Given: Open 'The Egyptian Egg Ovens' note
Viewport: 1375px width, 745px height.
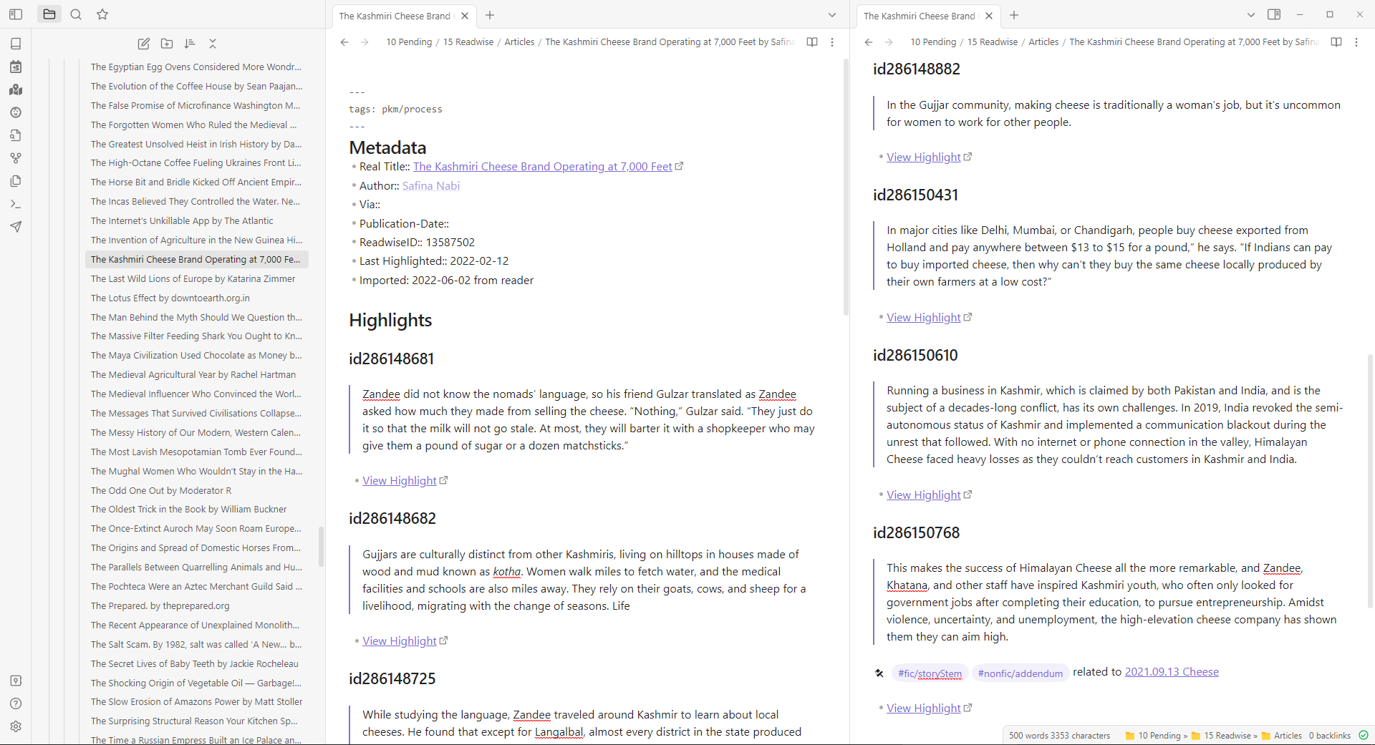Looking at the screenshot, I should tap(196, 67).
